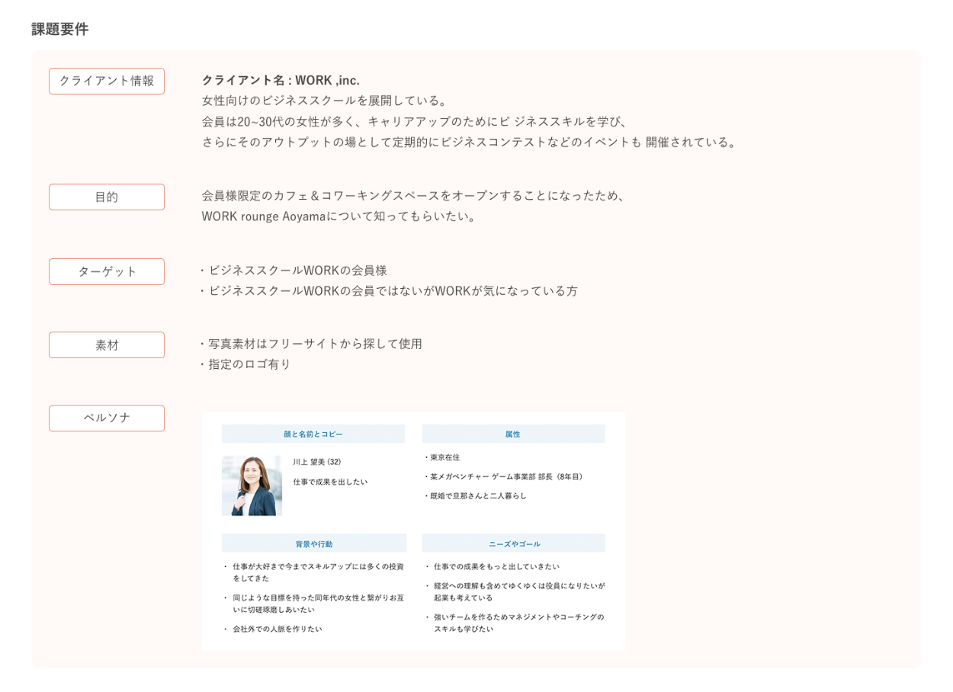This screenshot has width=953, height=692.
Task: Click the ターゲット label box
Action: click(107, 271)
